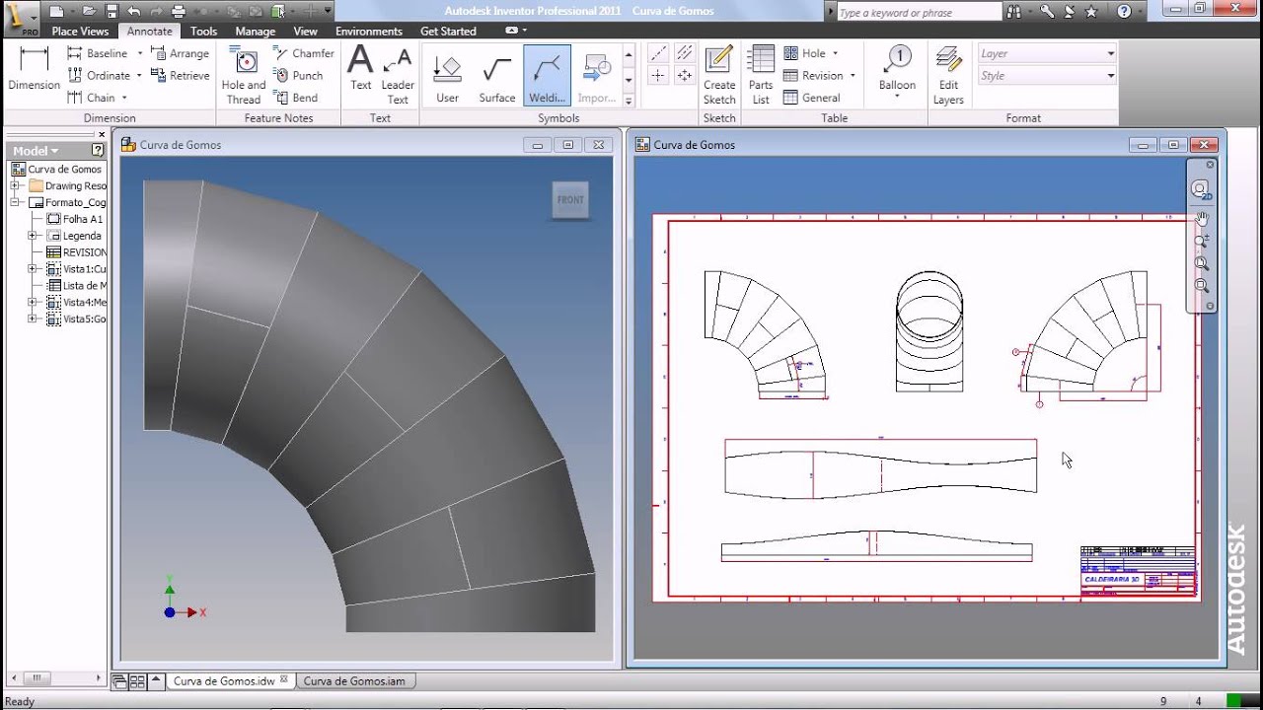Click the Undo arrow in quick access toolbar
The height and width of the screenshot is (710, 1263).
134,12
